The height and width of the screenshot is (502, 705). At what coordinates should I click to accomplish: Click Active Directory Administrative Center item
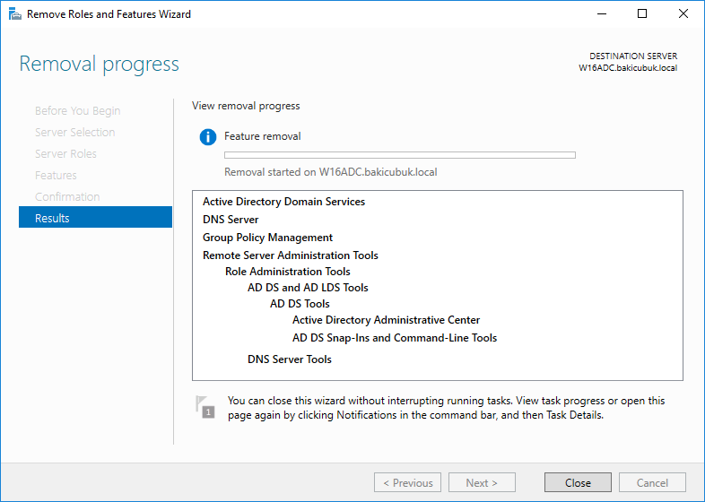point(386,320)
